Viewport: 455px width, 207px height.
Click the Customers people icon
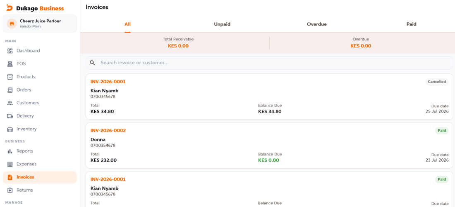(10, 103)
